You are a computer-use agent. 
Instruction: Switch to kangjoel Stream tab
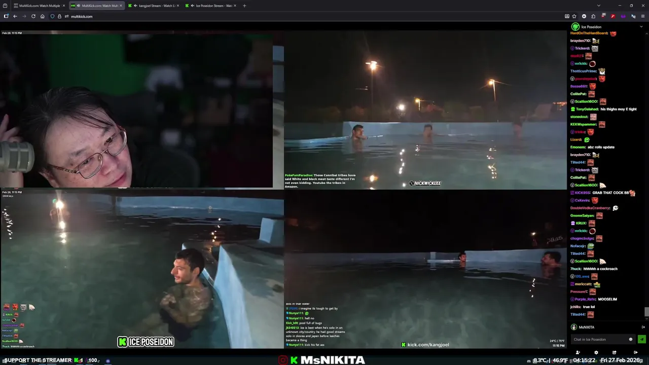pyautogui.click(x=153, y=6)
